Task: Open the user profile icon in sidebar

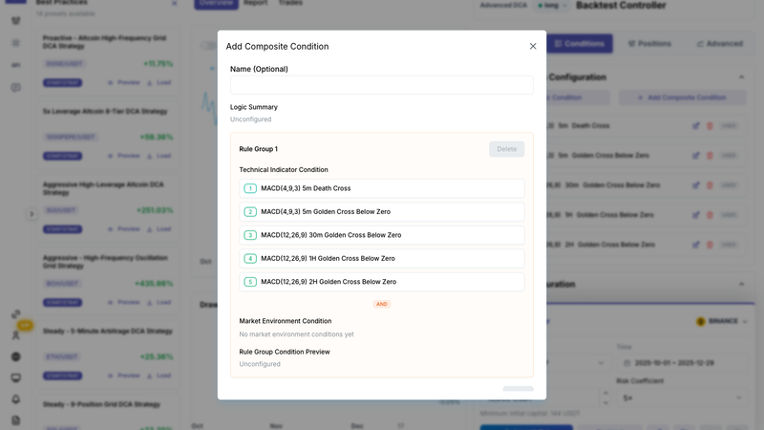Action: (x=15, y=335)
